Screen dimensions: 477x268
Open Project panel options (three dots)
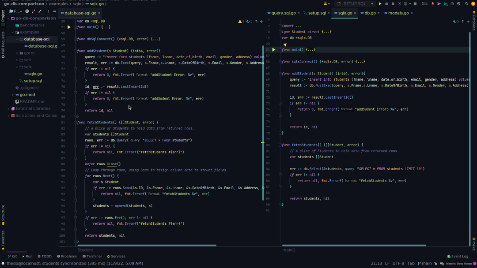48,11
